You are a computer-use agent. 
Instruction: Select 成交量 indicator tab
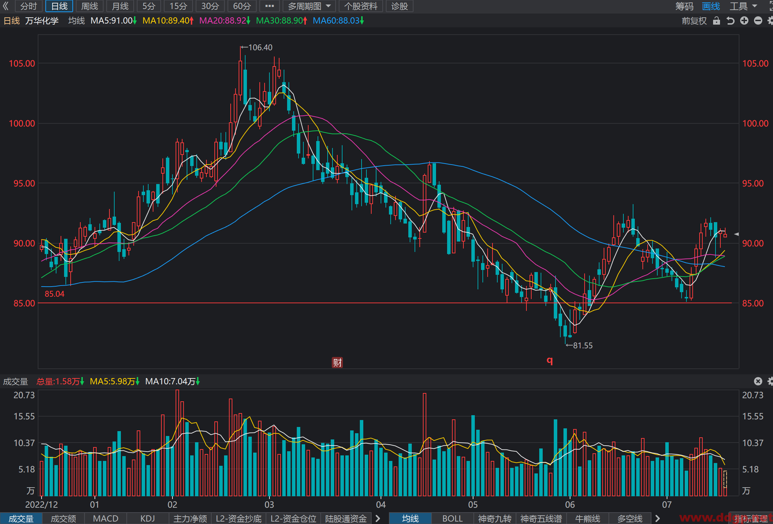click(x=21, y=518)
